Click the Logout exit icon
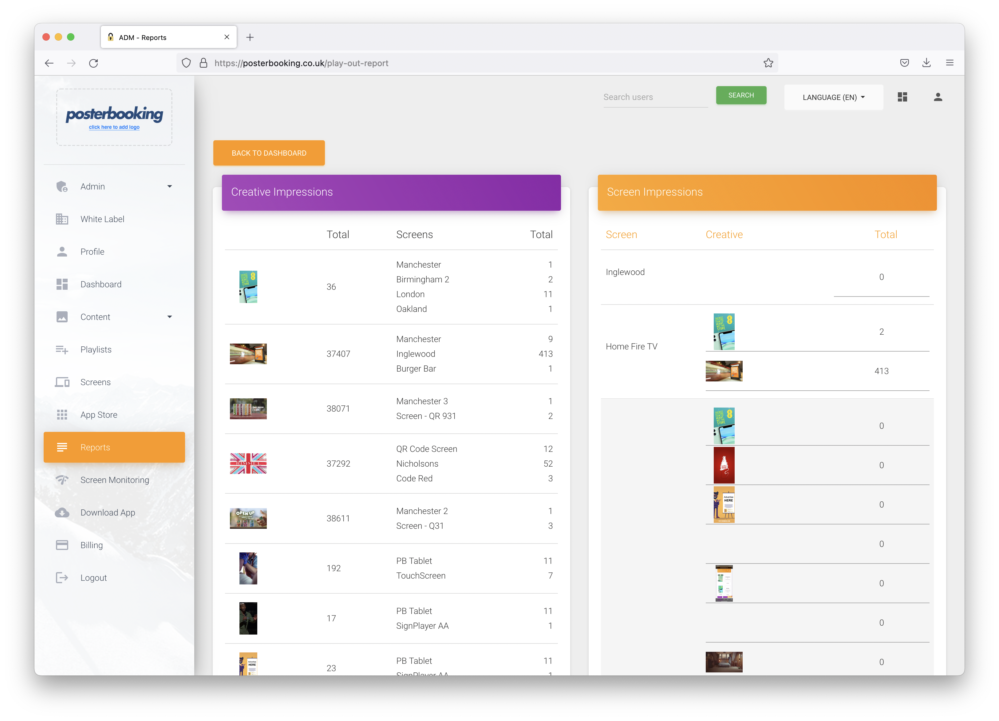The height and width of the screenshot is (721, 999). pyautogui.click(x=62, y=578)
